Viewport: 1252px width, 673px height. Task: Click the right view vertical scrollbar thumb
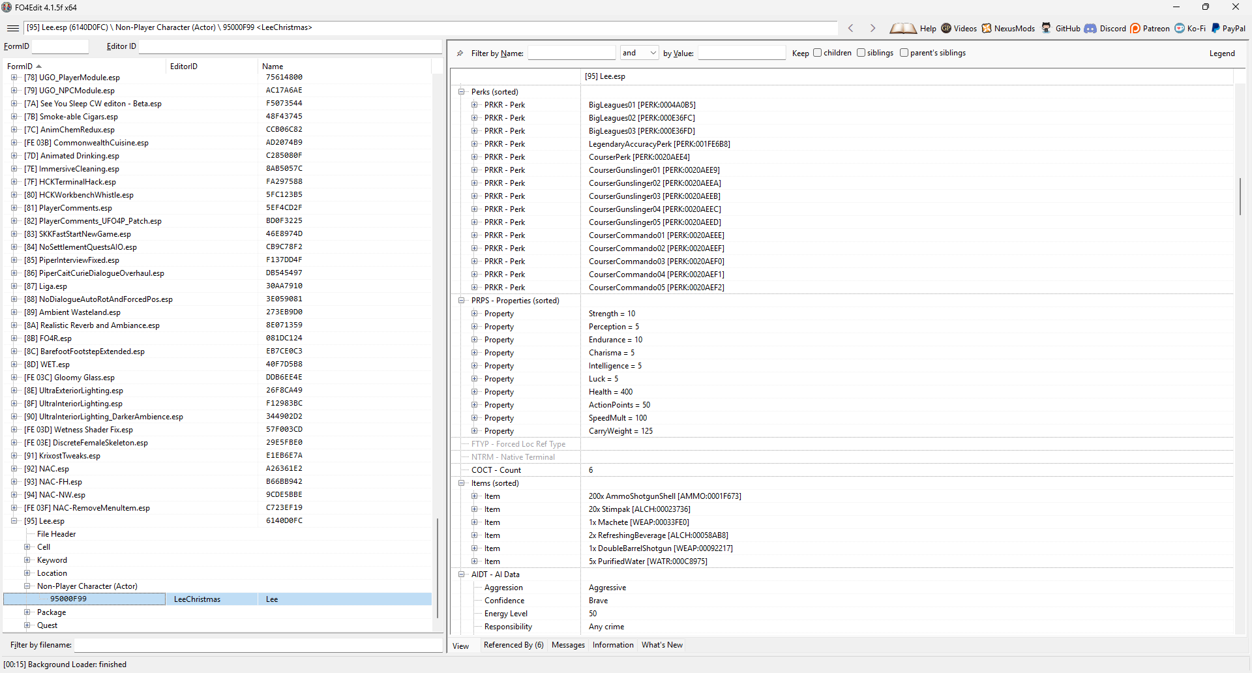(x=1240, y=196)
